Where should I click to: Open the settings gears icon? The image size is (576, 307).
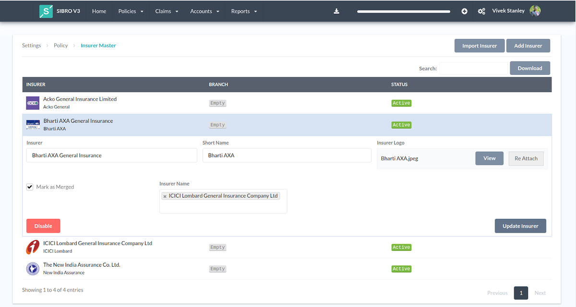tap(481, 11)
